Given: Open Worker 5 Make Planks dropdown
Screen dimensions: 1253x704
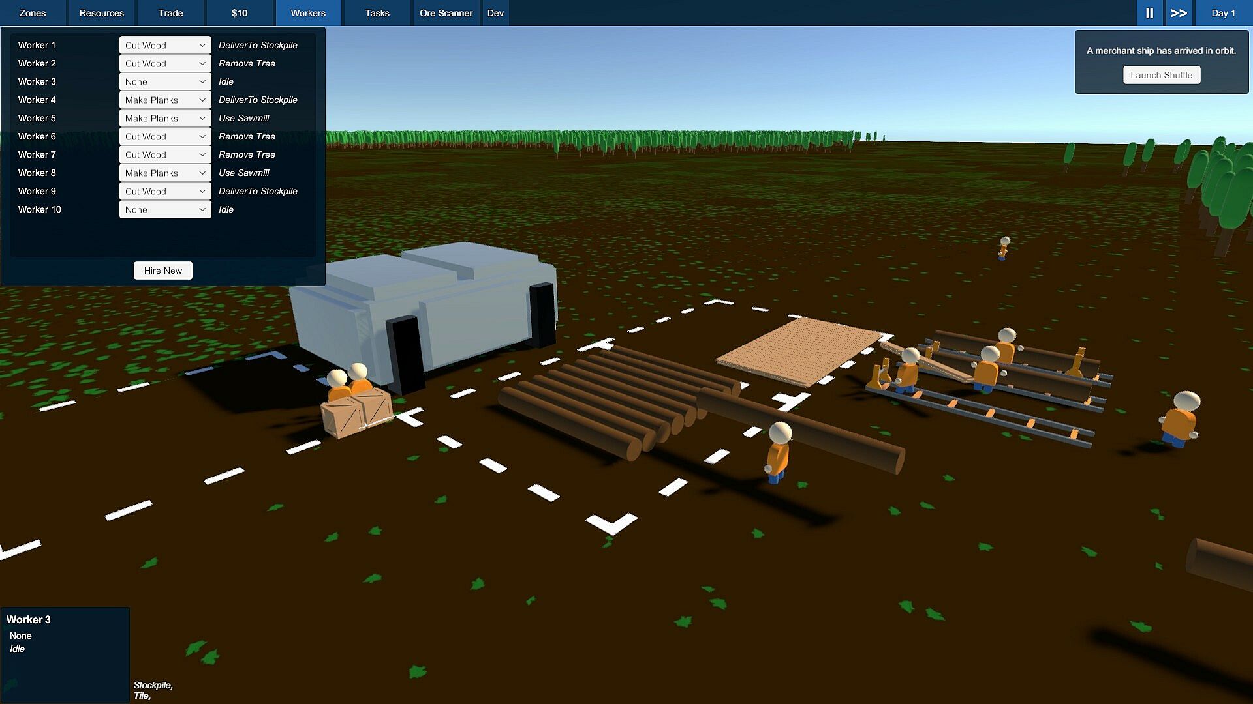Looking at the screenshot, I should (x=165, y=118).
